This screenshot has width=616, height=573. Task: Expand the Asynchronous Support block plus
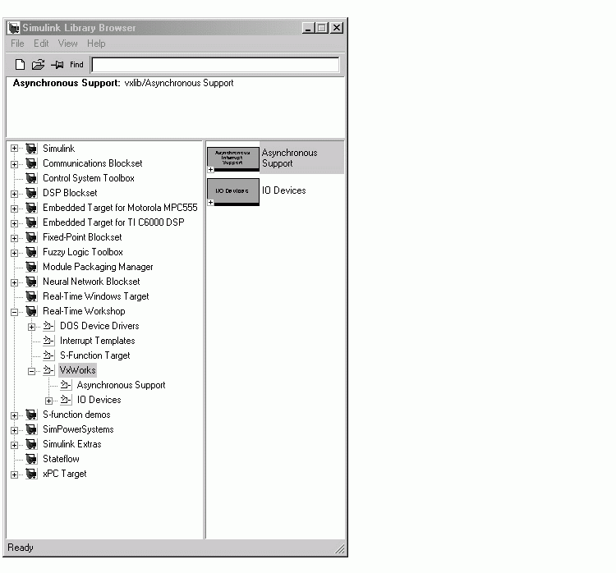click(x=211, y=170)
